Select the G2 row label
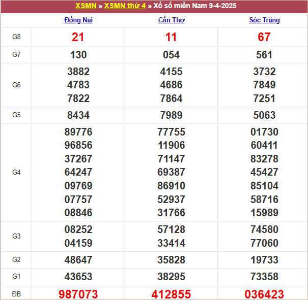308x300 pixels. 16,259
